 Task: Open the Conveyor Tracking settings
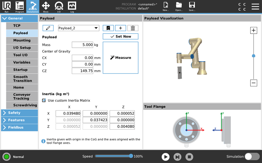(22, 96)
